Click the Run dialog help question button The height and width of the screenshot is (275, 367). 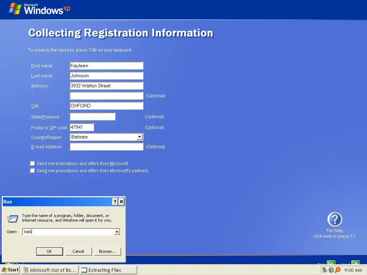pos(115,202)
